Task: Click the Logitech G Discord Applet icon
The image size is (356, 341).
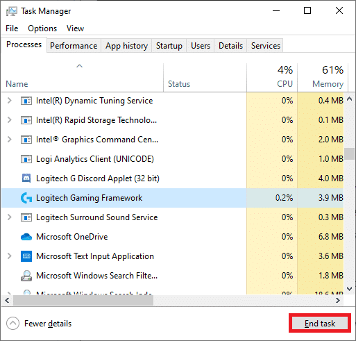Action: click(26, 178)
